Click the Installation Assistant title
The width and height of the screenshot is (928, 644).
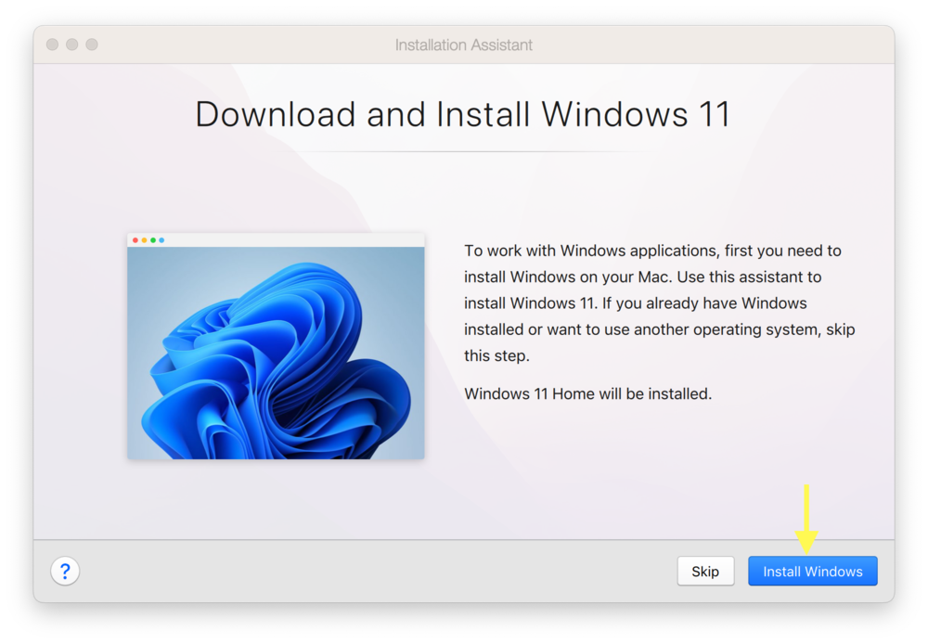(x=463, y=44)
